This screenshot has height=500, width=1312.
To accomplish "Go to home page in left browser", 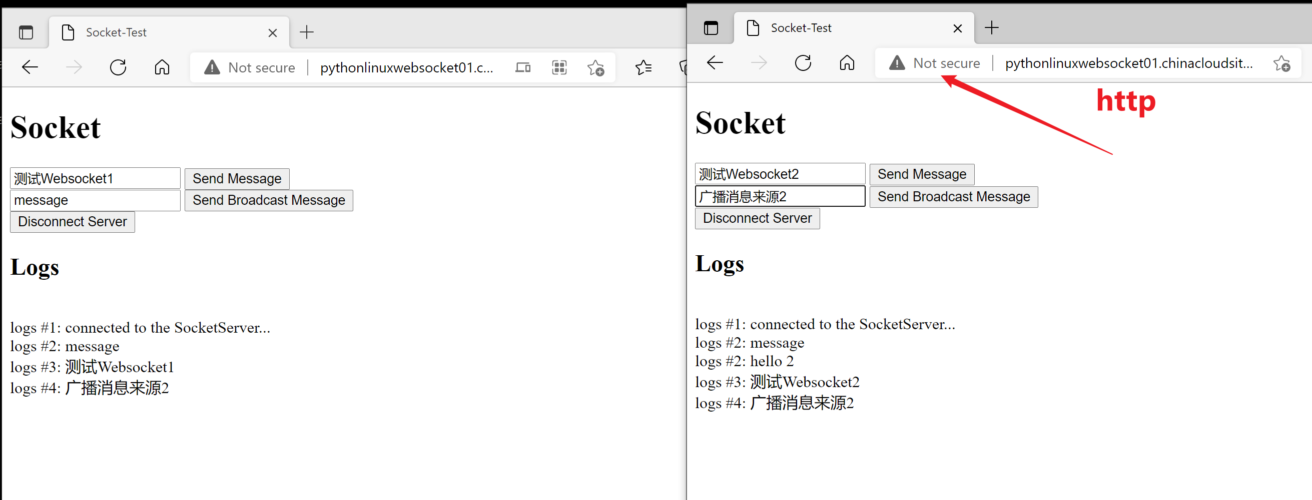I will point(162,67).
